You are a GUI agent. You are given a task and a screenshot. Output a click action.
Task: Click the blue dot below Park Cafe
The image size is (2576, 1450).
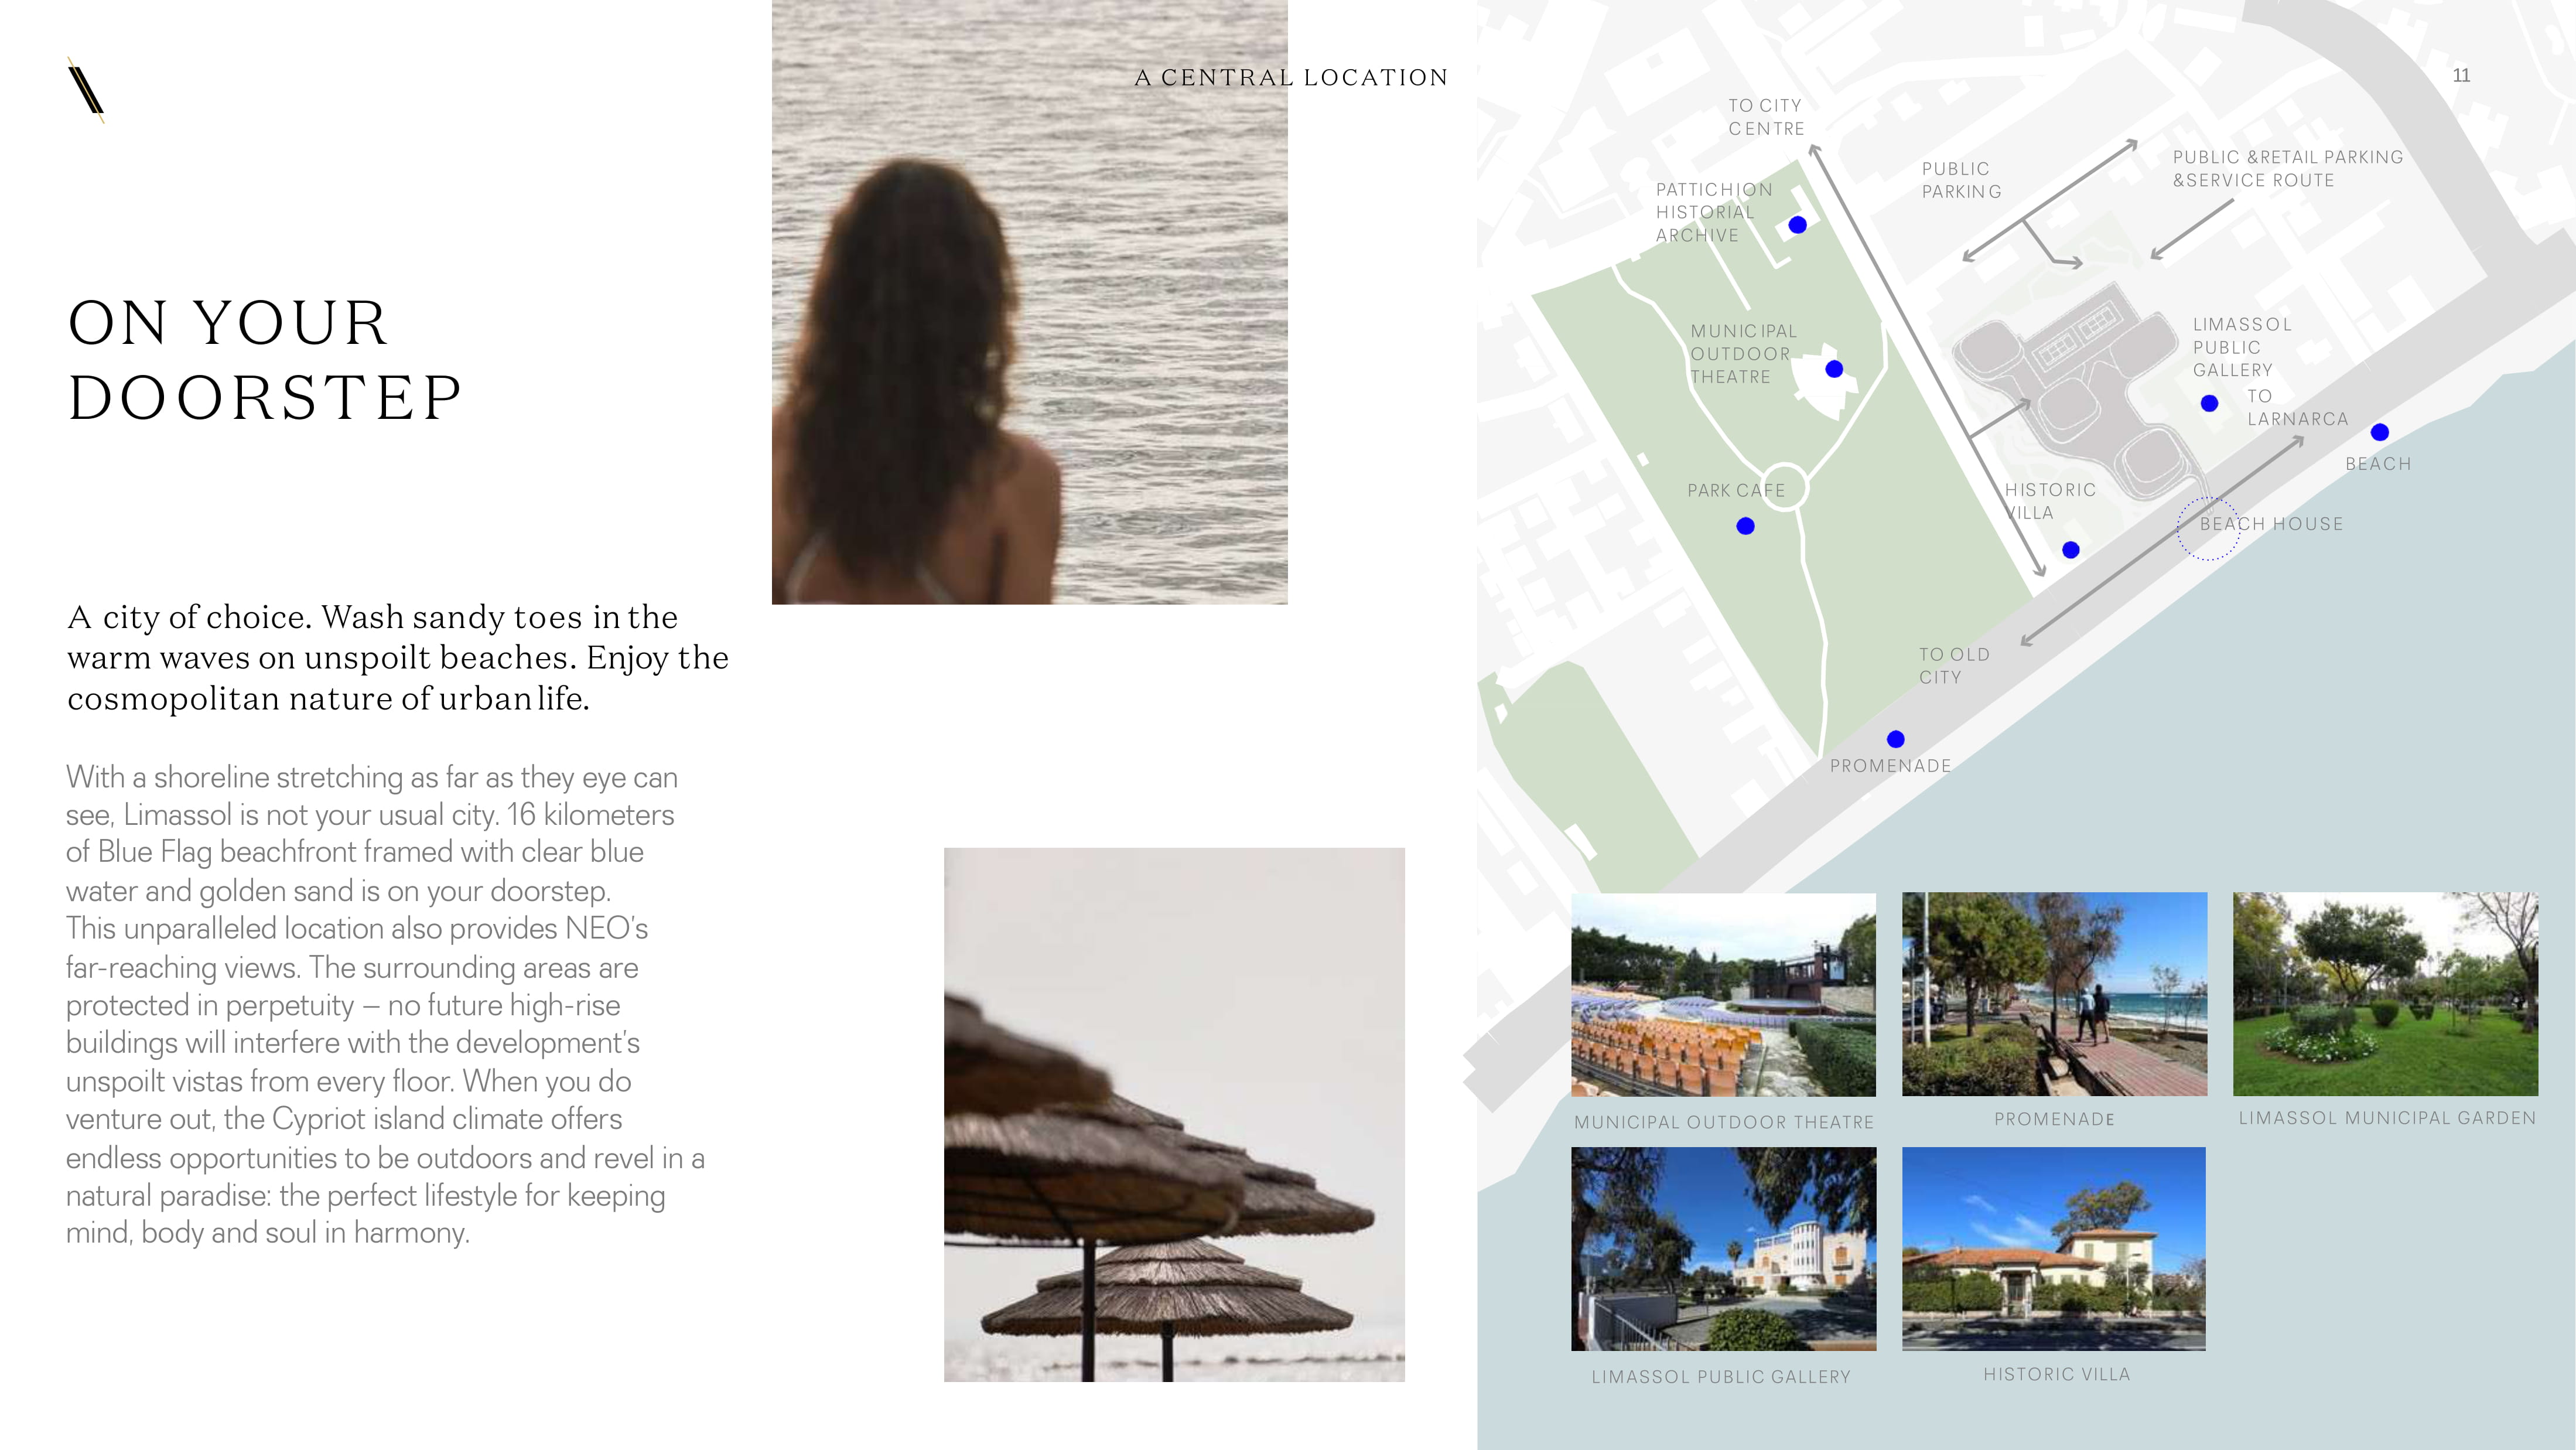1745,526
